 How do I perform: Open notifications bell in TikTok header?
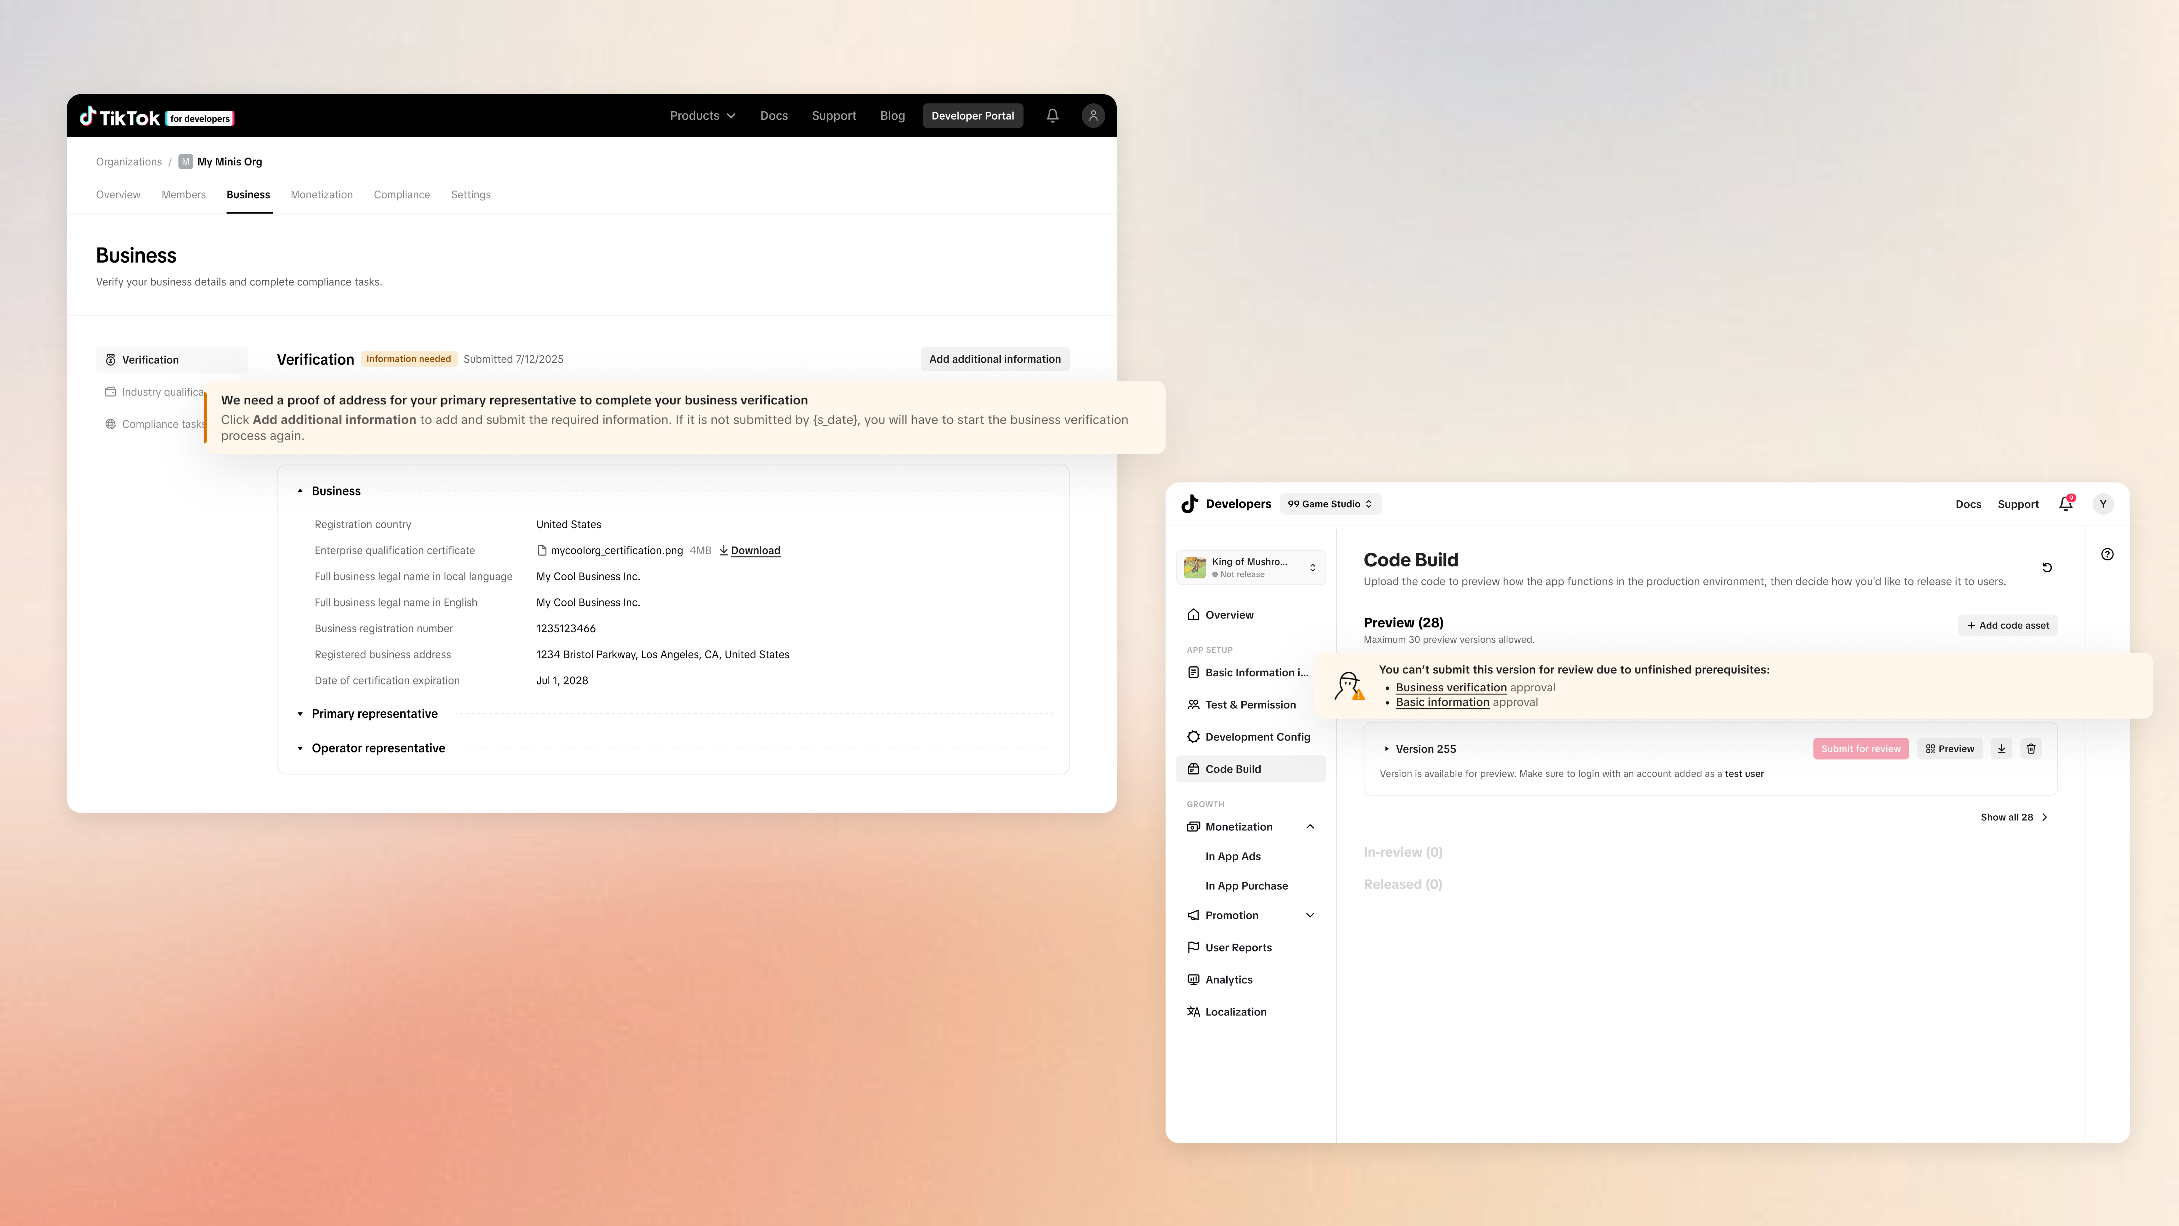click(1052, 116)
